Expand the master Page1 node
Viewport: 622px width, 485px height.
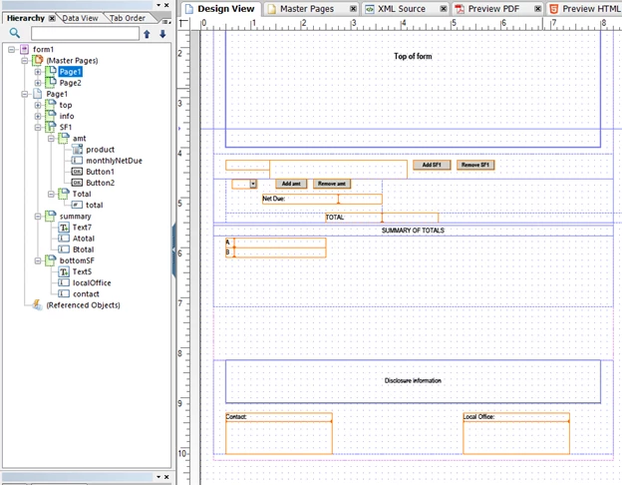coord(38,72)
